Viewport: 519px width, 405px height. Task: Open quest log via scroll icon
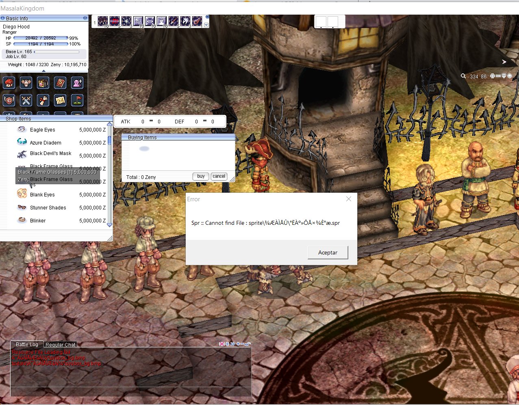[43, 100]
